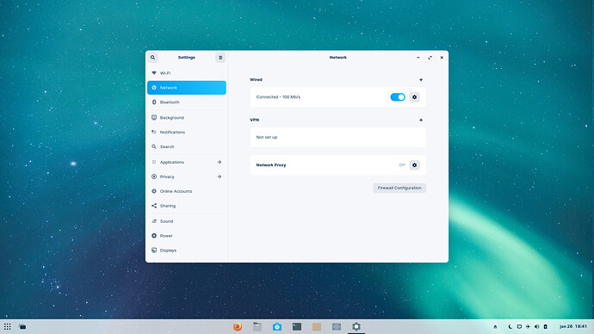594x334 pixels.
Task: Select Wi-Fi in the sidebar
Action: pos(187,73)
